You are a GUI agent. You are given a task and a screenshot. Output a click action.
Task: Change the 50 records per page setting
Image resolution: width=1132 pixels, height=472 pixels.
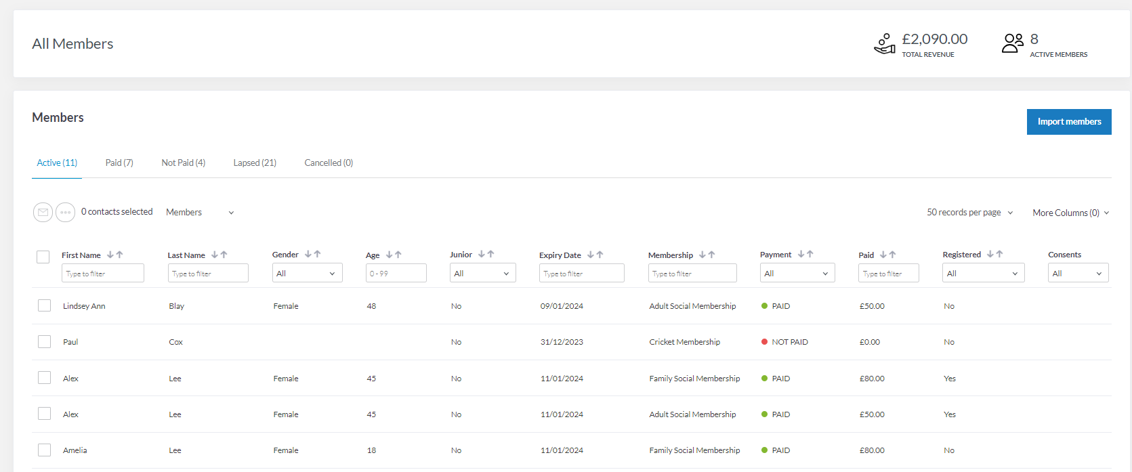pos(970,213)
